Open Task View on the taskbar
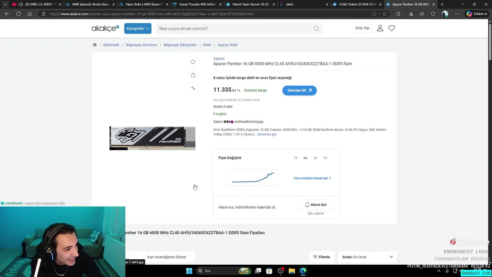This screenshot has height=277, width=492. (258, 271)
